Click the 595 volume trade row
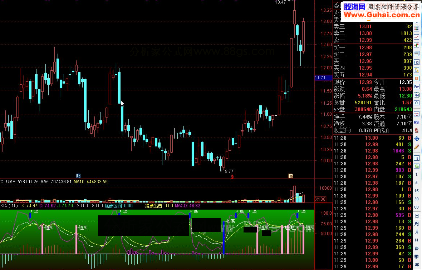This screenshot has width=422, height=270. (x=373, y=215)
